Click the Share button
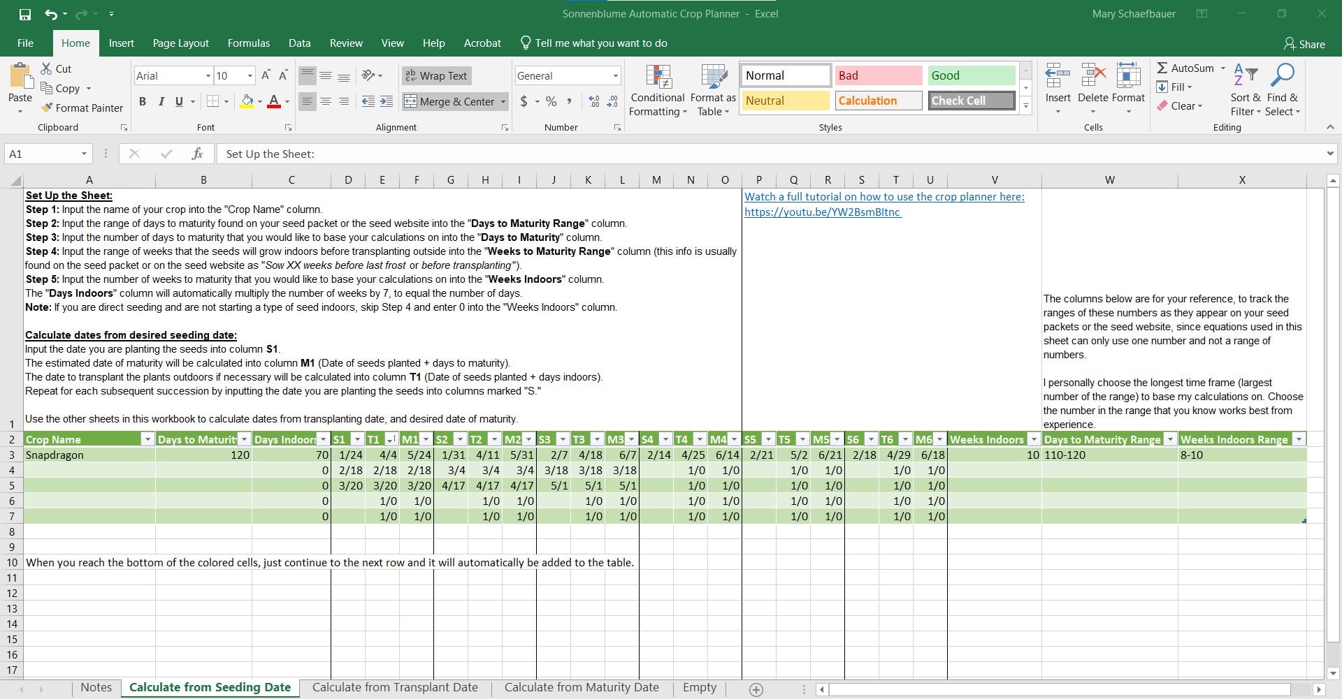The height and width of the screenshot is (699, 1342). coord(1304,43)
